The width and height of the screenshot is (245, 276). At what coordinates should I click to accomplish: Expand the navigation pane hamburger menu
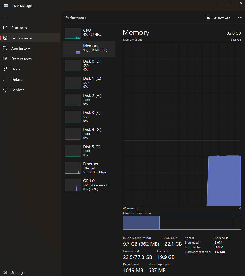(x=5, y=17)
